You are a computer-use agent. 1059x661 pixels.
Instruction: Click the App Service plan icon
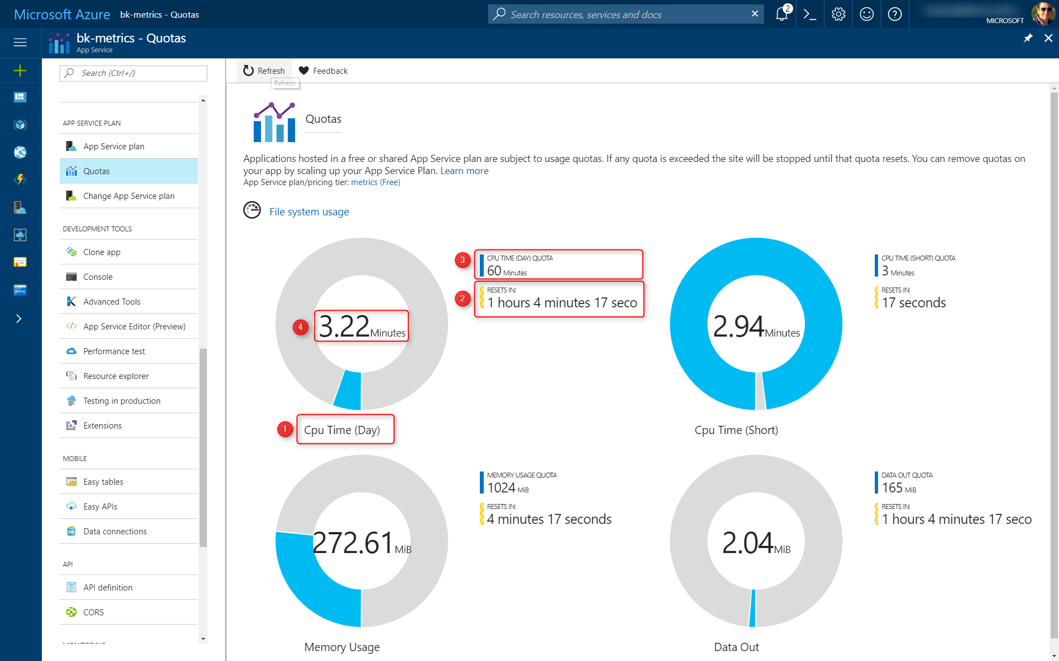[72, 145]
